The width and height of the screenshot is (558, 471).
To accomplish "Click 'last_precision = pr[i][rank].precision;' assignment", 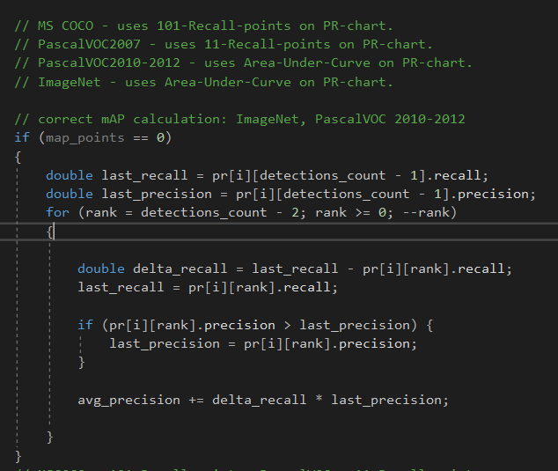I will (x=263, y=344).
